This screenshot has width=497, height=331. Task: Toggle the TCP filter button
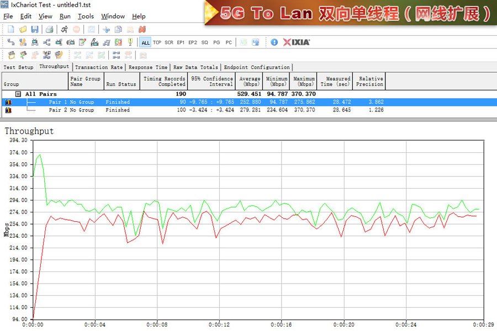tap(157, 42)
